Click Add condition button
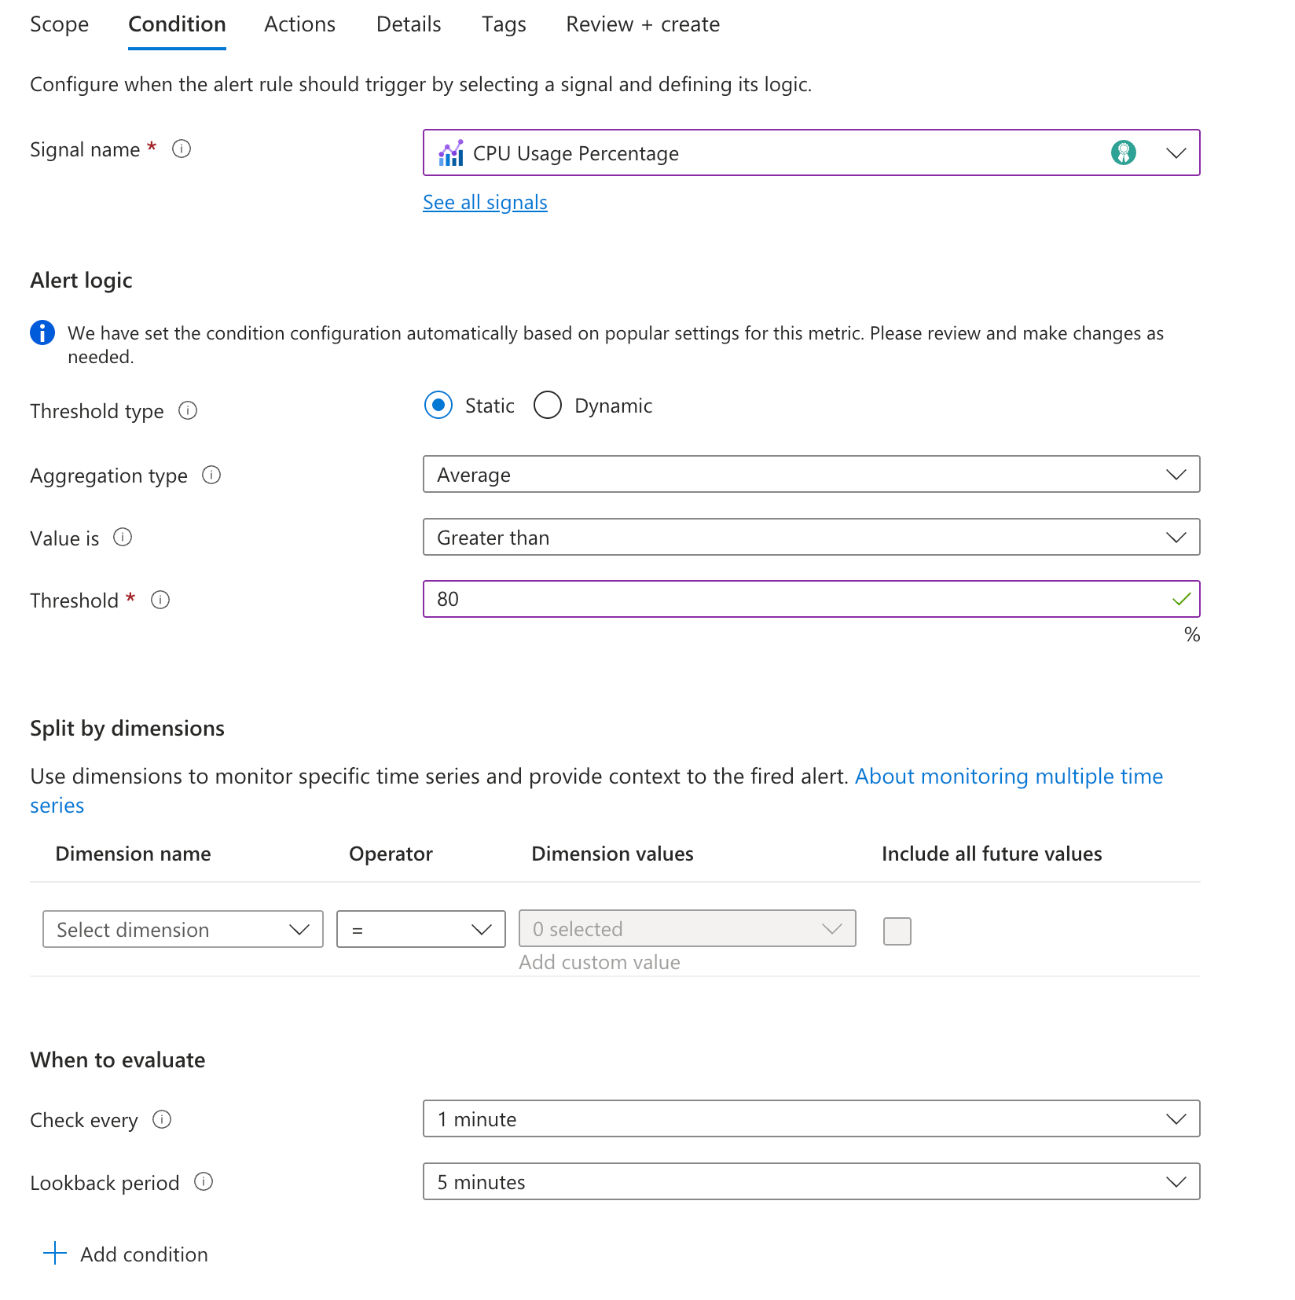This screenshot has width=1295, height=1300. 127,1254
